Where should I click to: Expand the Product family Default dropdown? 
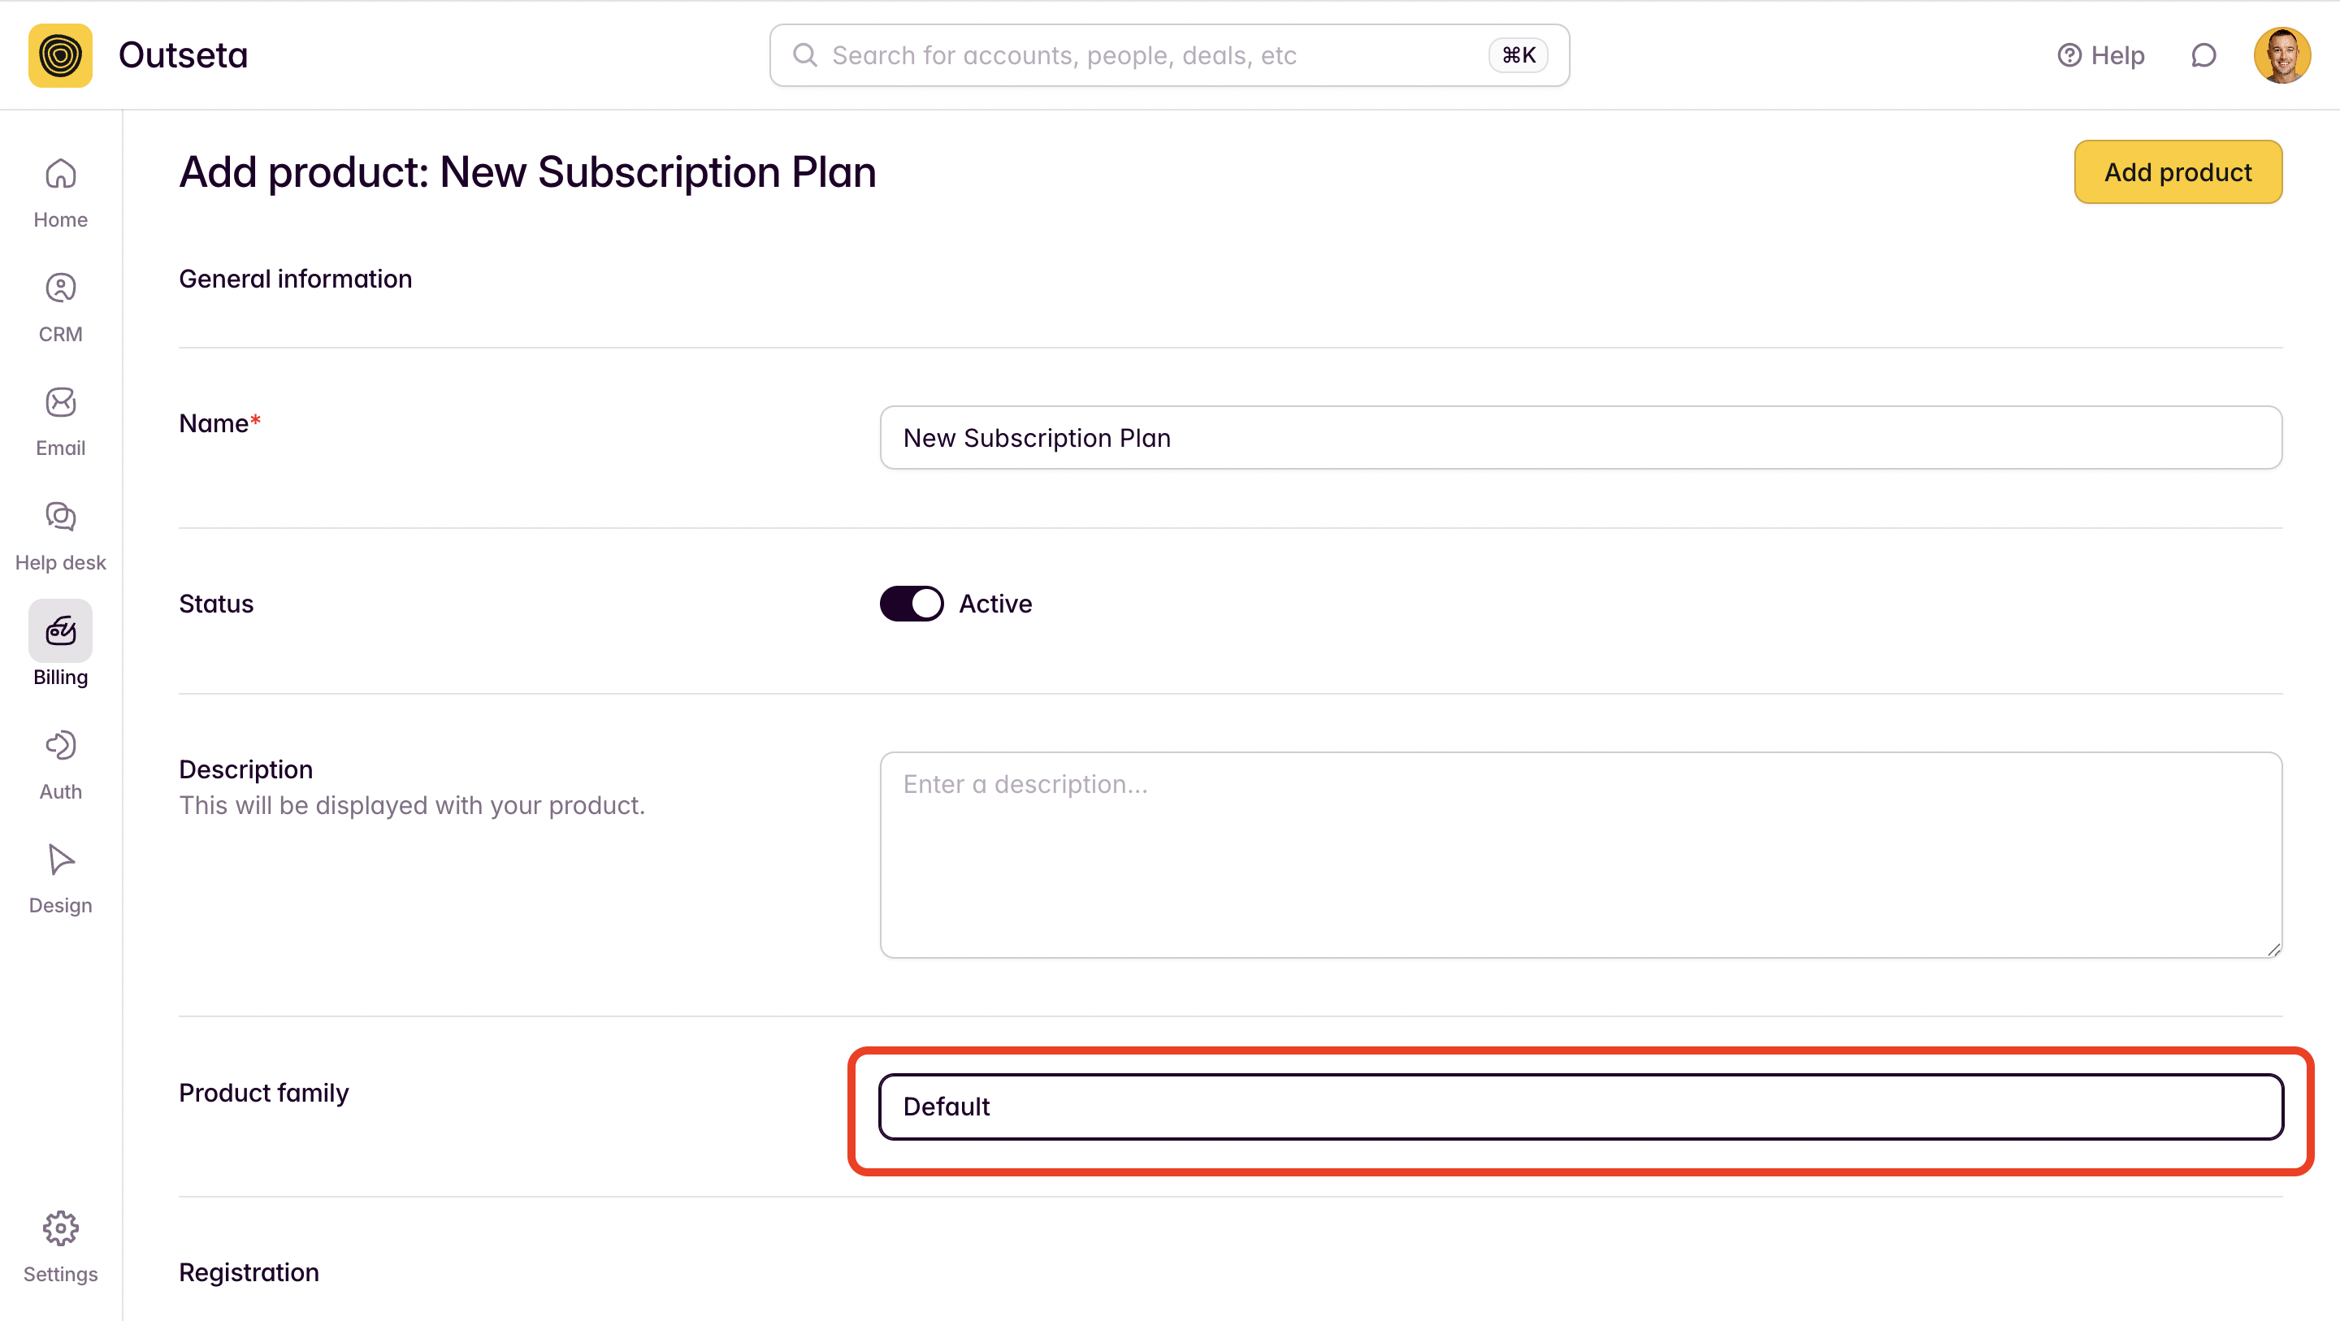coord(1580,1107)
